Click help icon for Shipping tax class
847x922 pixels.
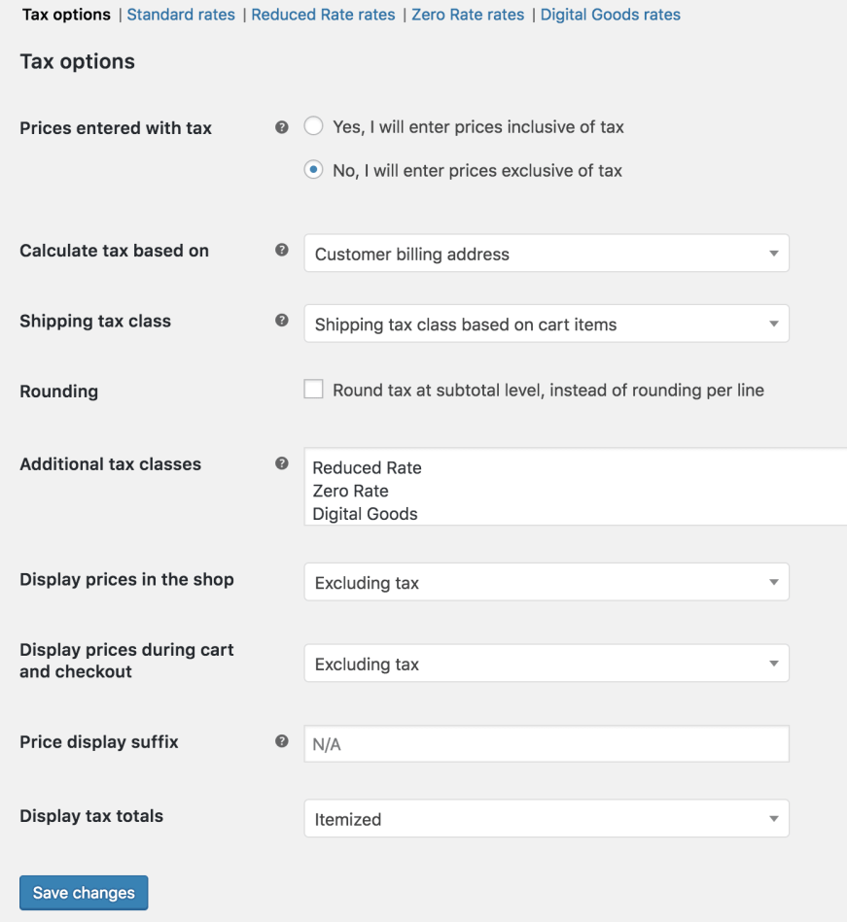282,320
